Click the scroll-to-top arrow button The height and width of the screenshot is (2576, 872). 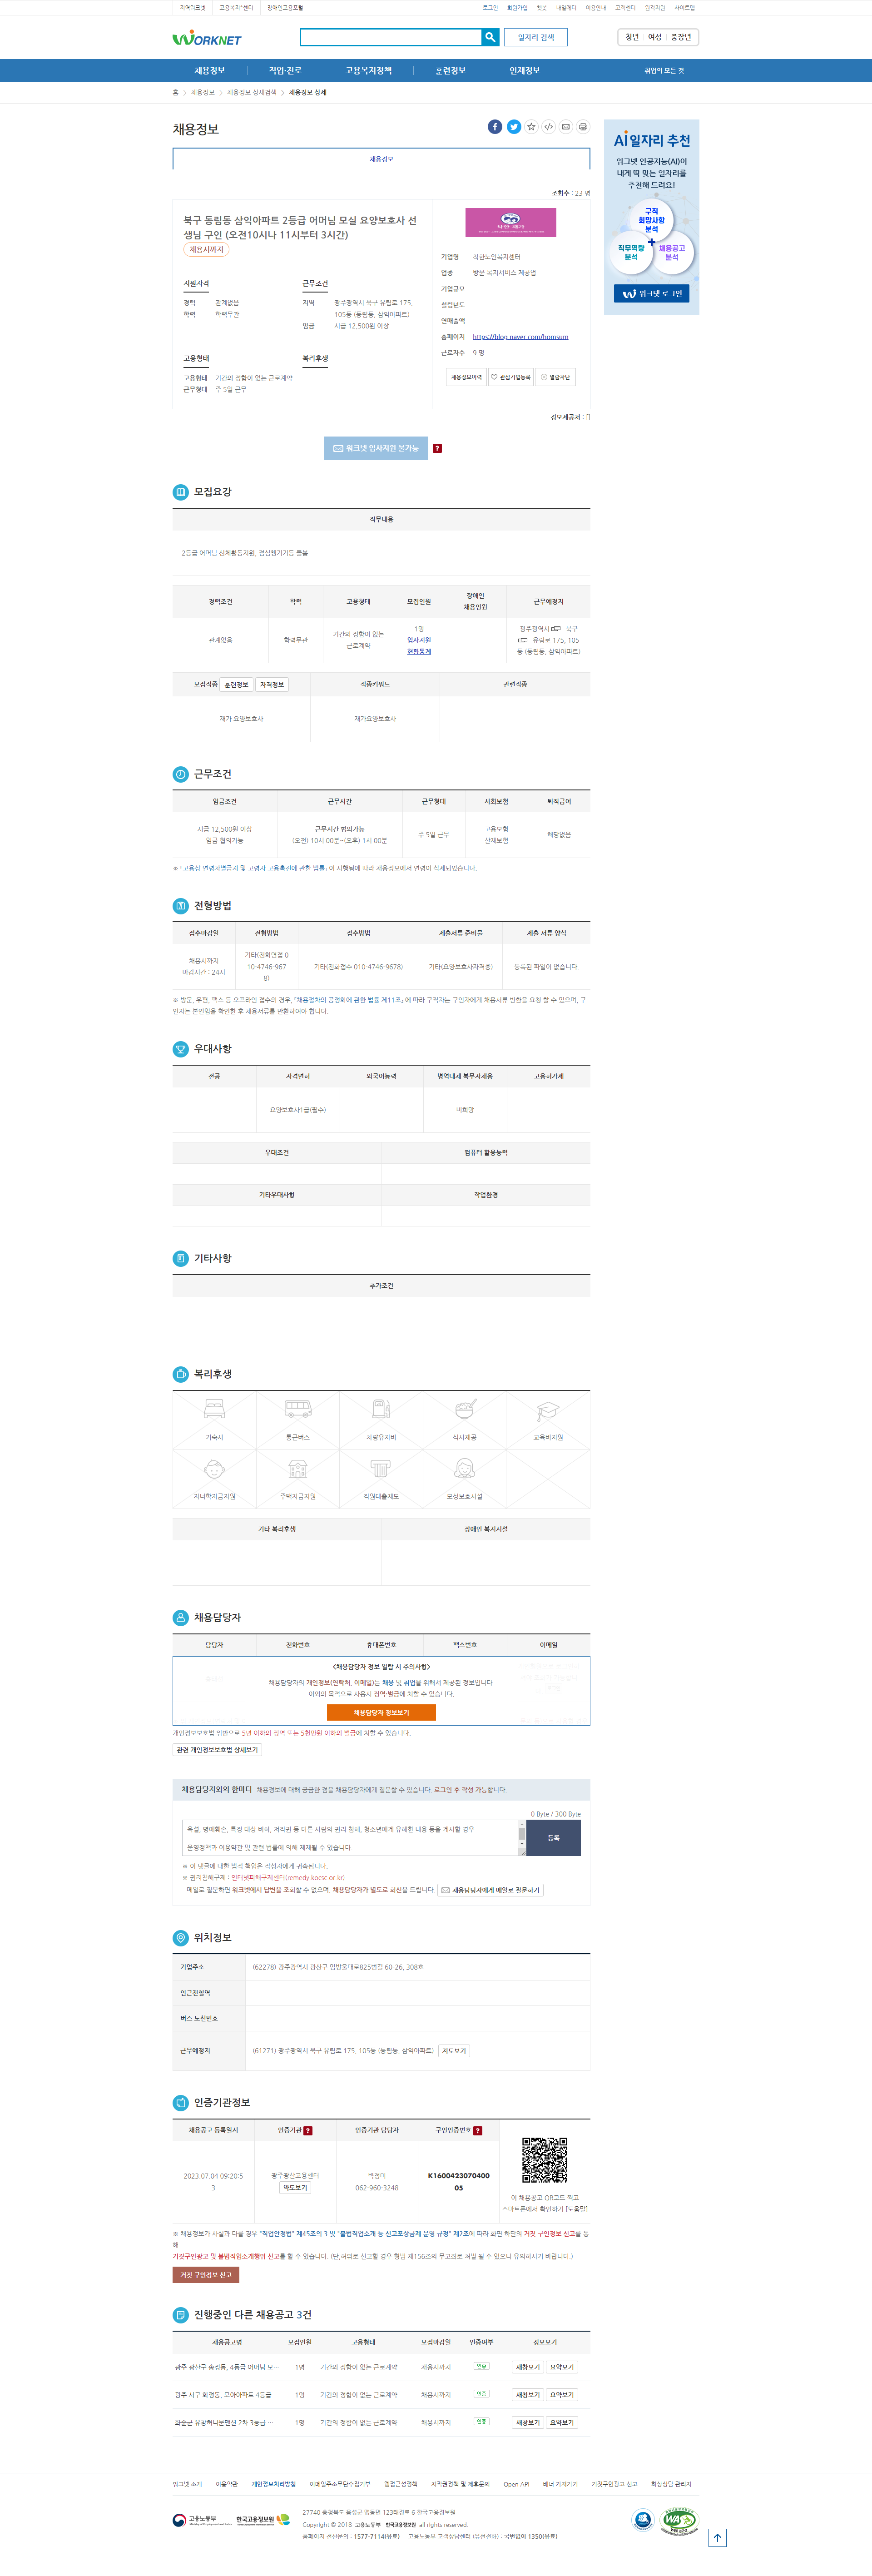pos(717,2537)
